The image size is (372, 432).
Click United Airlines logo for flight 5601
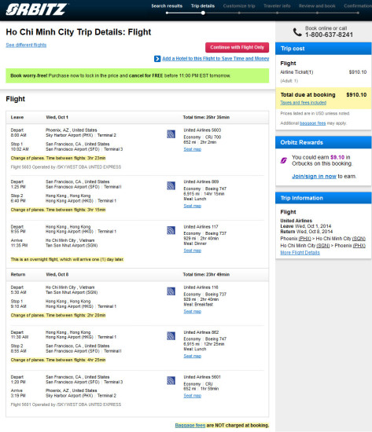[x=171, y=381]
